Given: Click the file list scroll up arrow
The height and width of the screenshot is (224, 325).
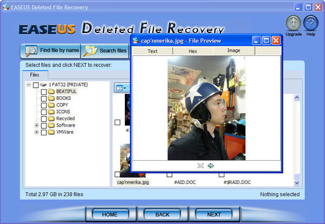Looking at the screenshot, I should coord(297,97).
